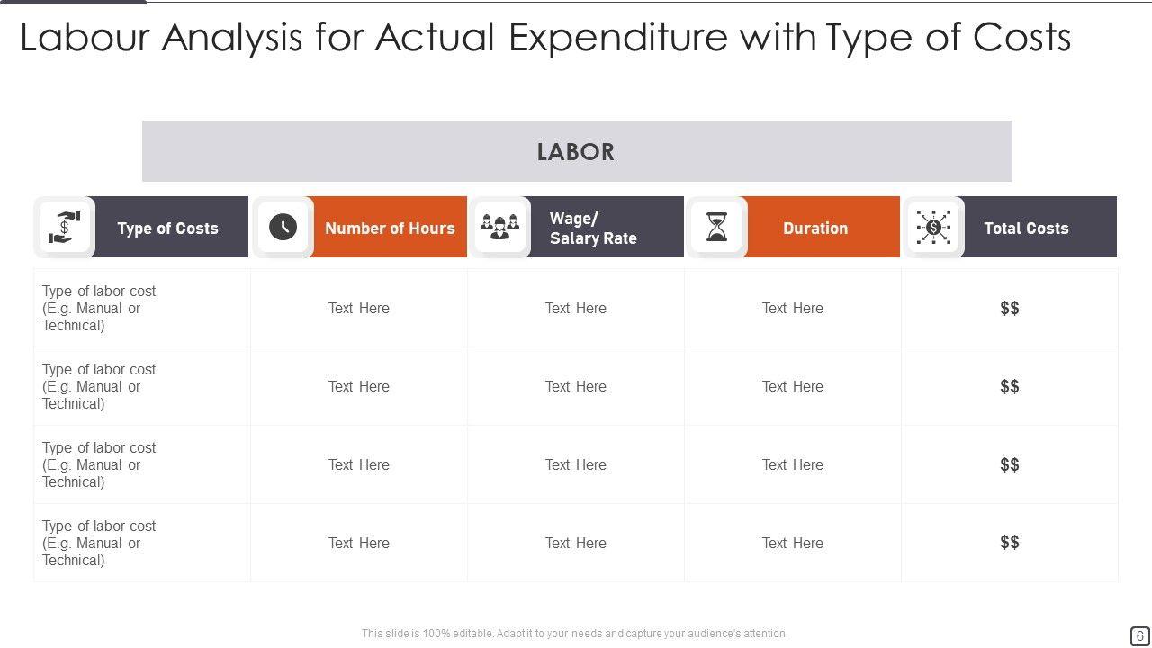
Task: Click first row Number of Hours cell
Action: point(359,308)
